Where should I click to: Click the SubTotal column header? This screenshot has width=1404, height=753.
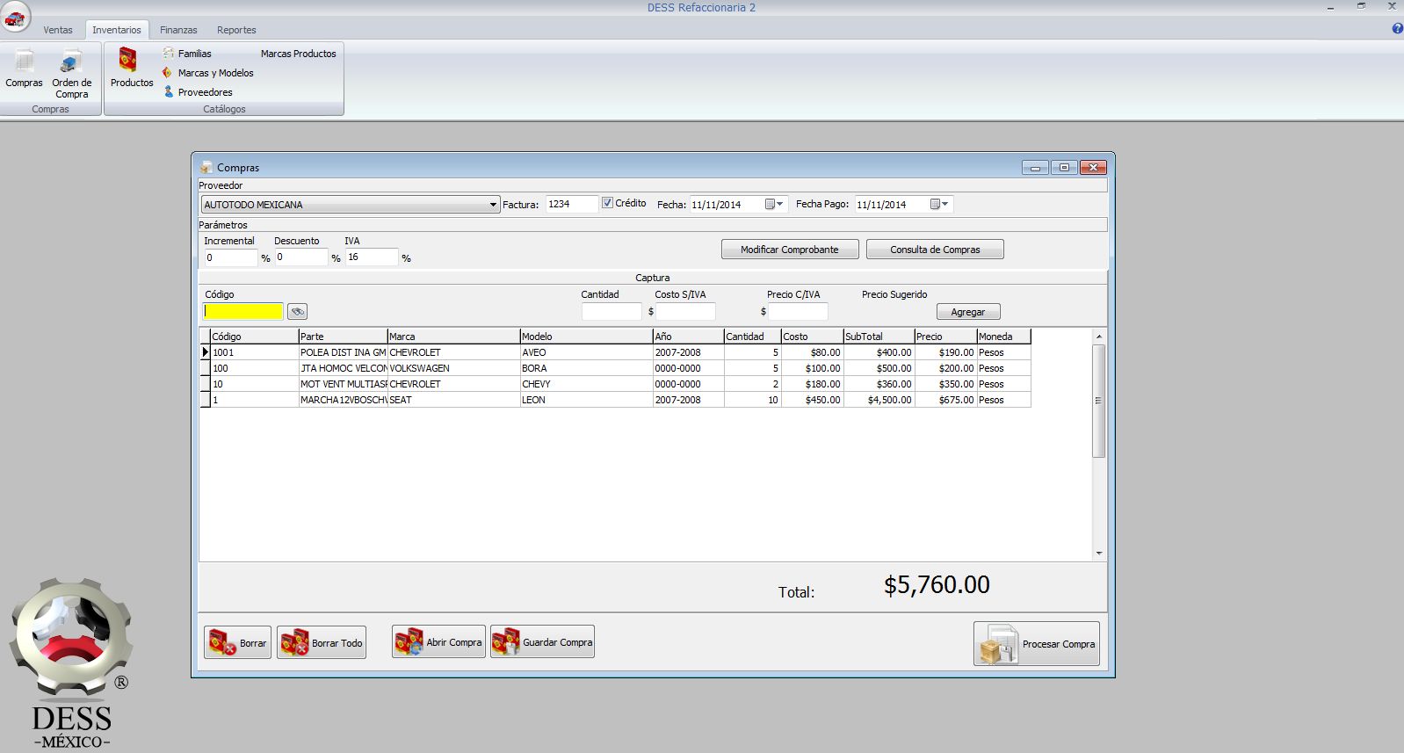[x=879, y=337]
